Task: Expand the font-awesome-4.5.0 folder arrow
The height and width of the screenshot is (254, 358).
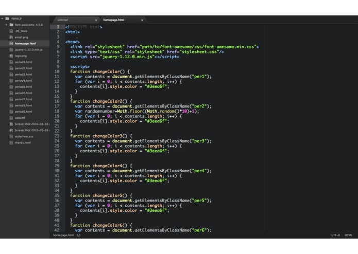Action: (x=6, y=25)
